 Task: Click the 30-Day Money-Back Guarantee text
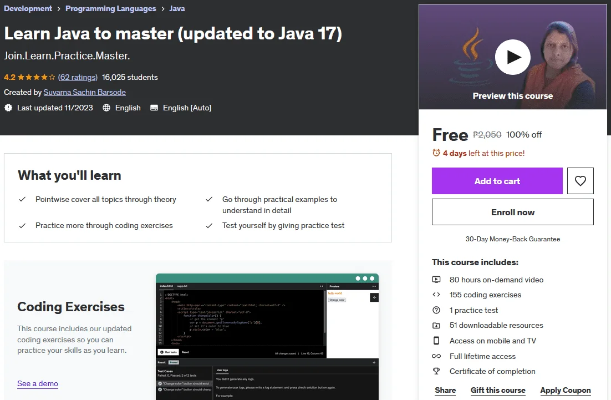tap(513, 239)
